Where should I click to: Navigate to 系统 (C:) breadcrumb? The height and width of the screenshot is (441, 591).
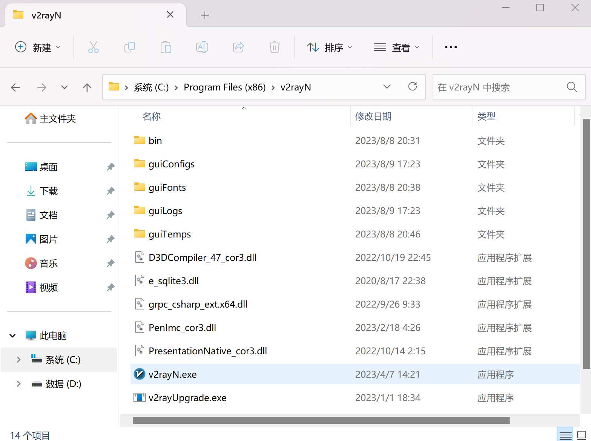click(151, 87)
